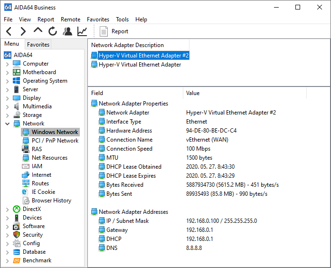Click the Security shield icon in tree
Image resolution: width=331 pixels, height=268 pixels.
[17, 235]
